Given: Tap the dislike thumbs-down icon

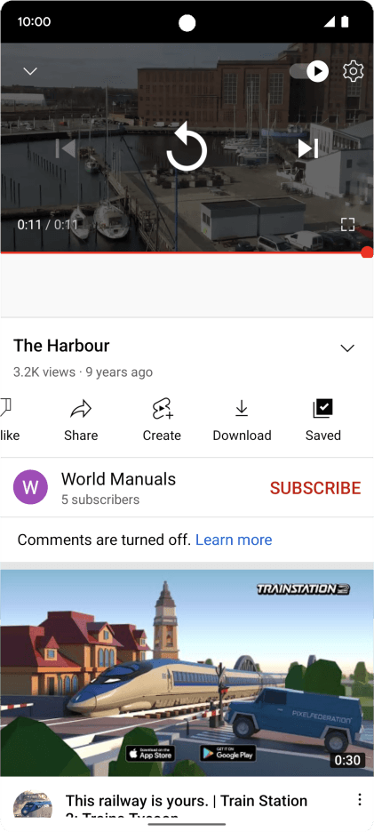Looking at the screenshot, I should [6, 407].
